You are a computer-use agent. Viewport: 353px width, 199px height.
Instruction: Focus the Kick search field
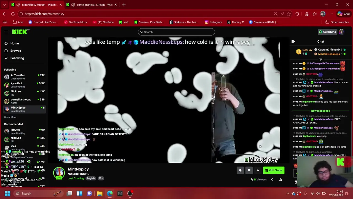coord(176,32)
